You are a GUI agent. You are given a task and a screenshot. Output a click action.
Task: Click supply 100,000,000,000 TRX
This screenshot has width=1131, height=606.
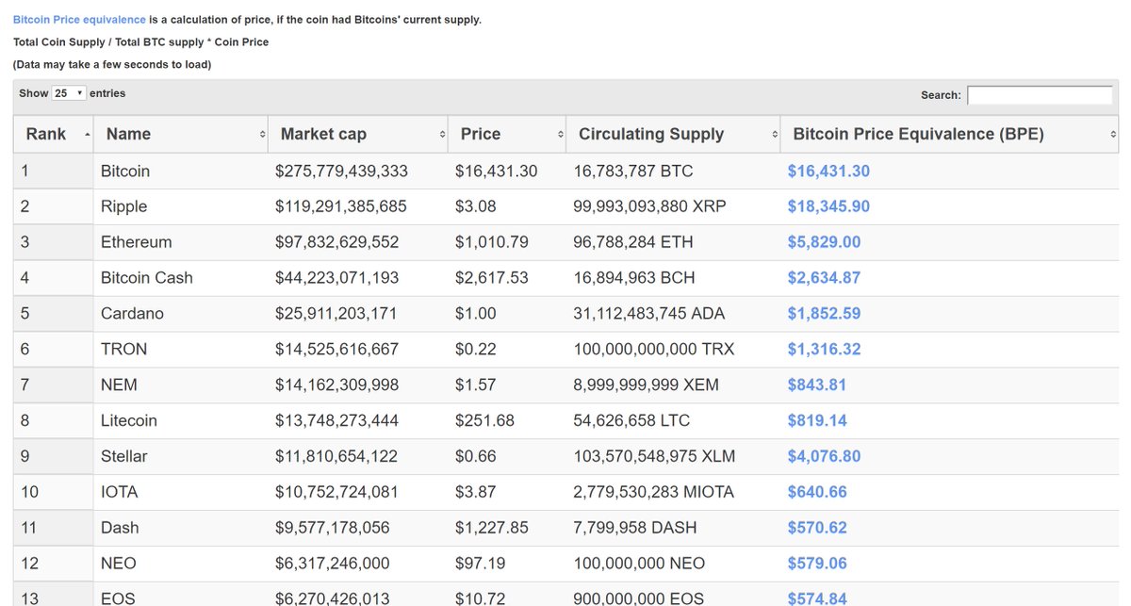point(654,350)
